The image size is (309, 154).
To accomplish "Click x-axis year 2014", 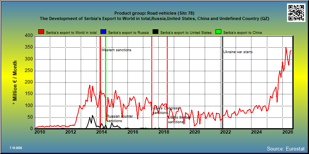I will point(102,132).
